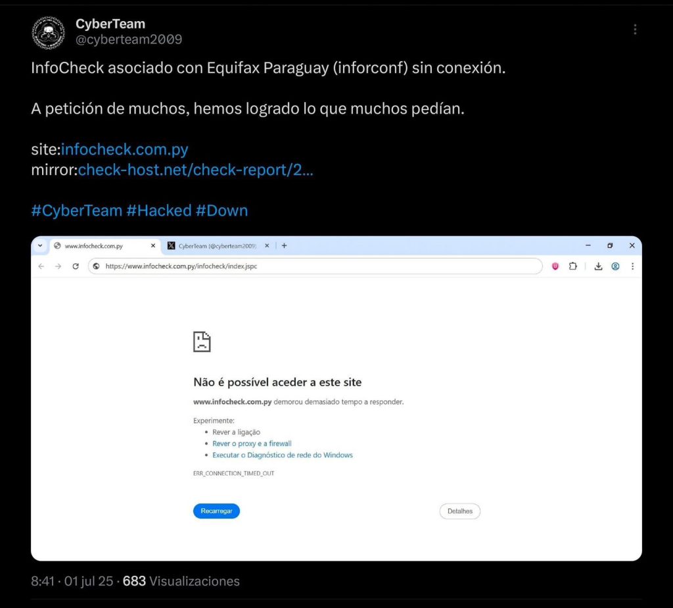
Task: Open the tweet's three-dot more options menu
Action: (635, 30)
